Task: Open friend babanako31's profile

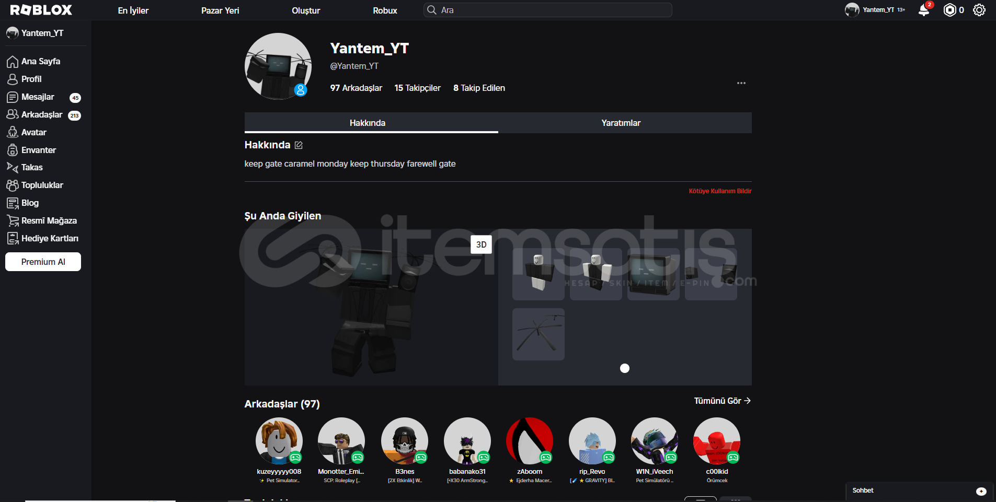Action: [x=467, y=441]
